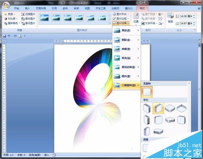Open the 图片边框 picture border dropdown

[121, 19]
